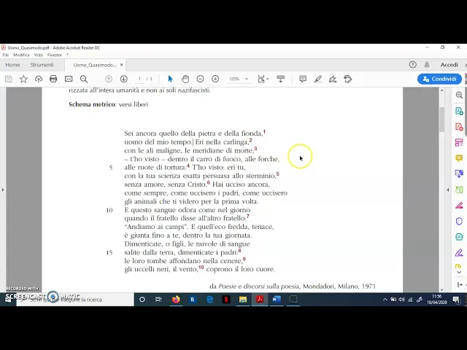This screenshot has width=467, height=350.
Task: Click the read mode scrolling icon
Action: pos(280,79)
